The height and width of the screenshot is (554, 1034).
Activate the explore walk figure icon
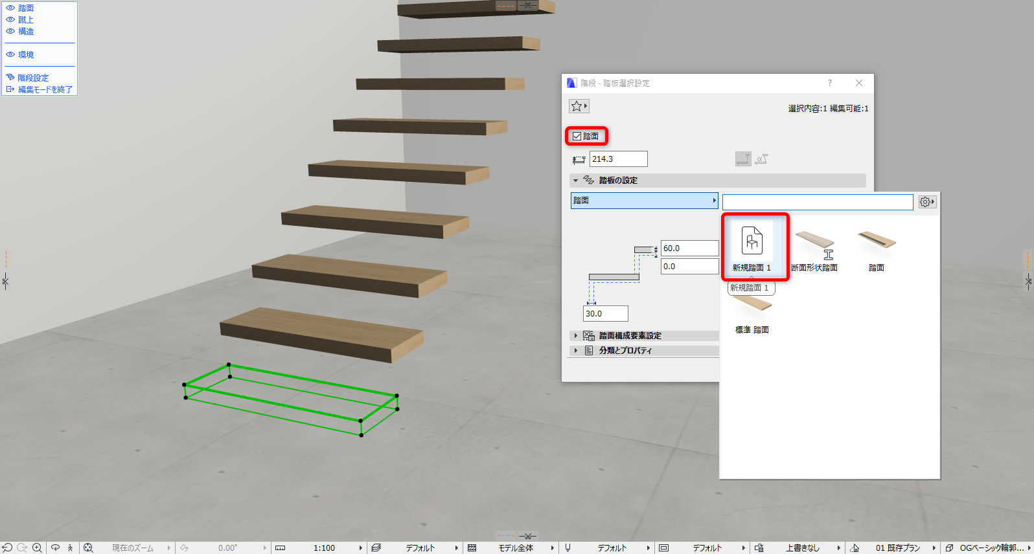[x=70, y=548]
